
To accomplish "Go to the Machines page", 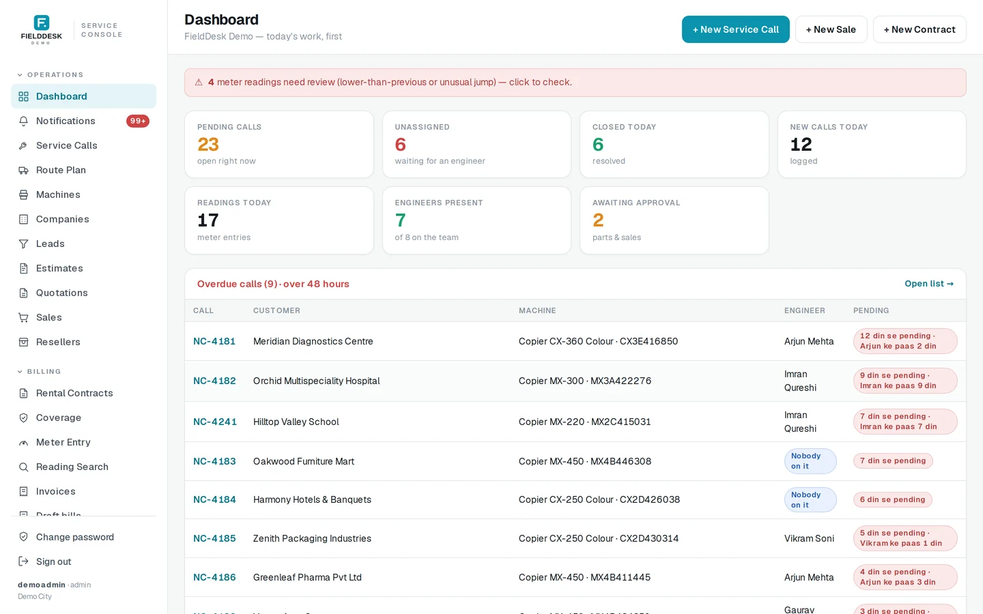I will click(83, 194).
